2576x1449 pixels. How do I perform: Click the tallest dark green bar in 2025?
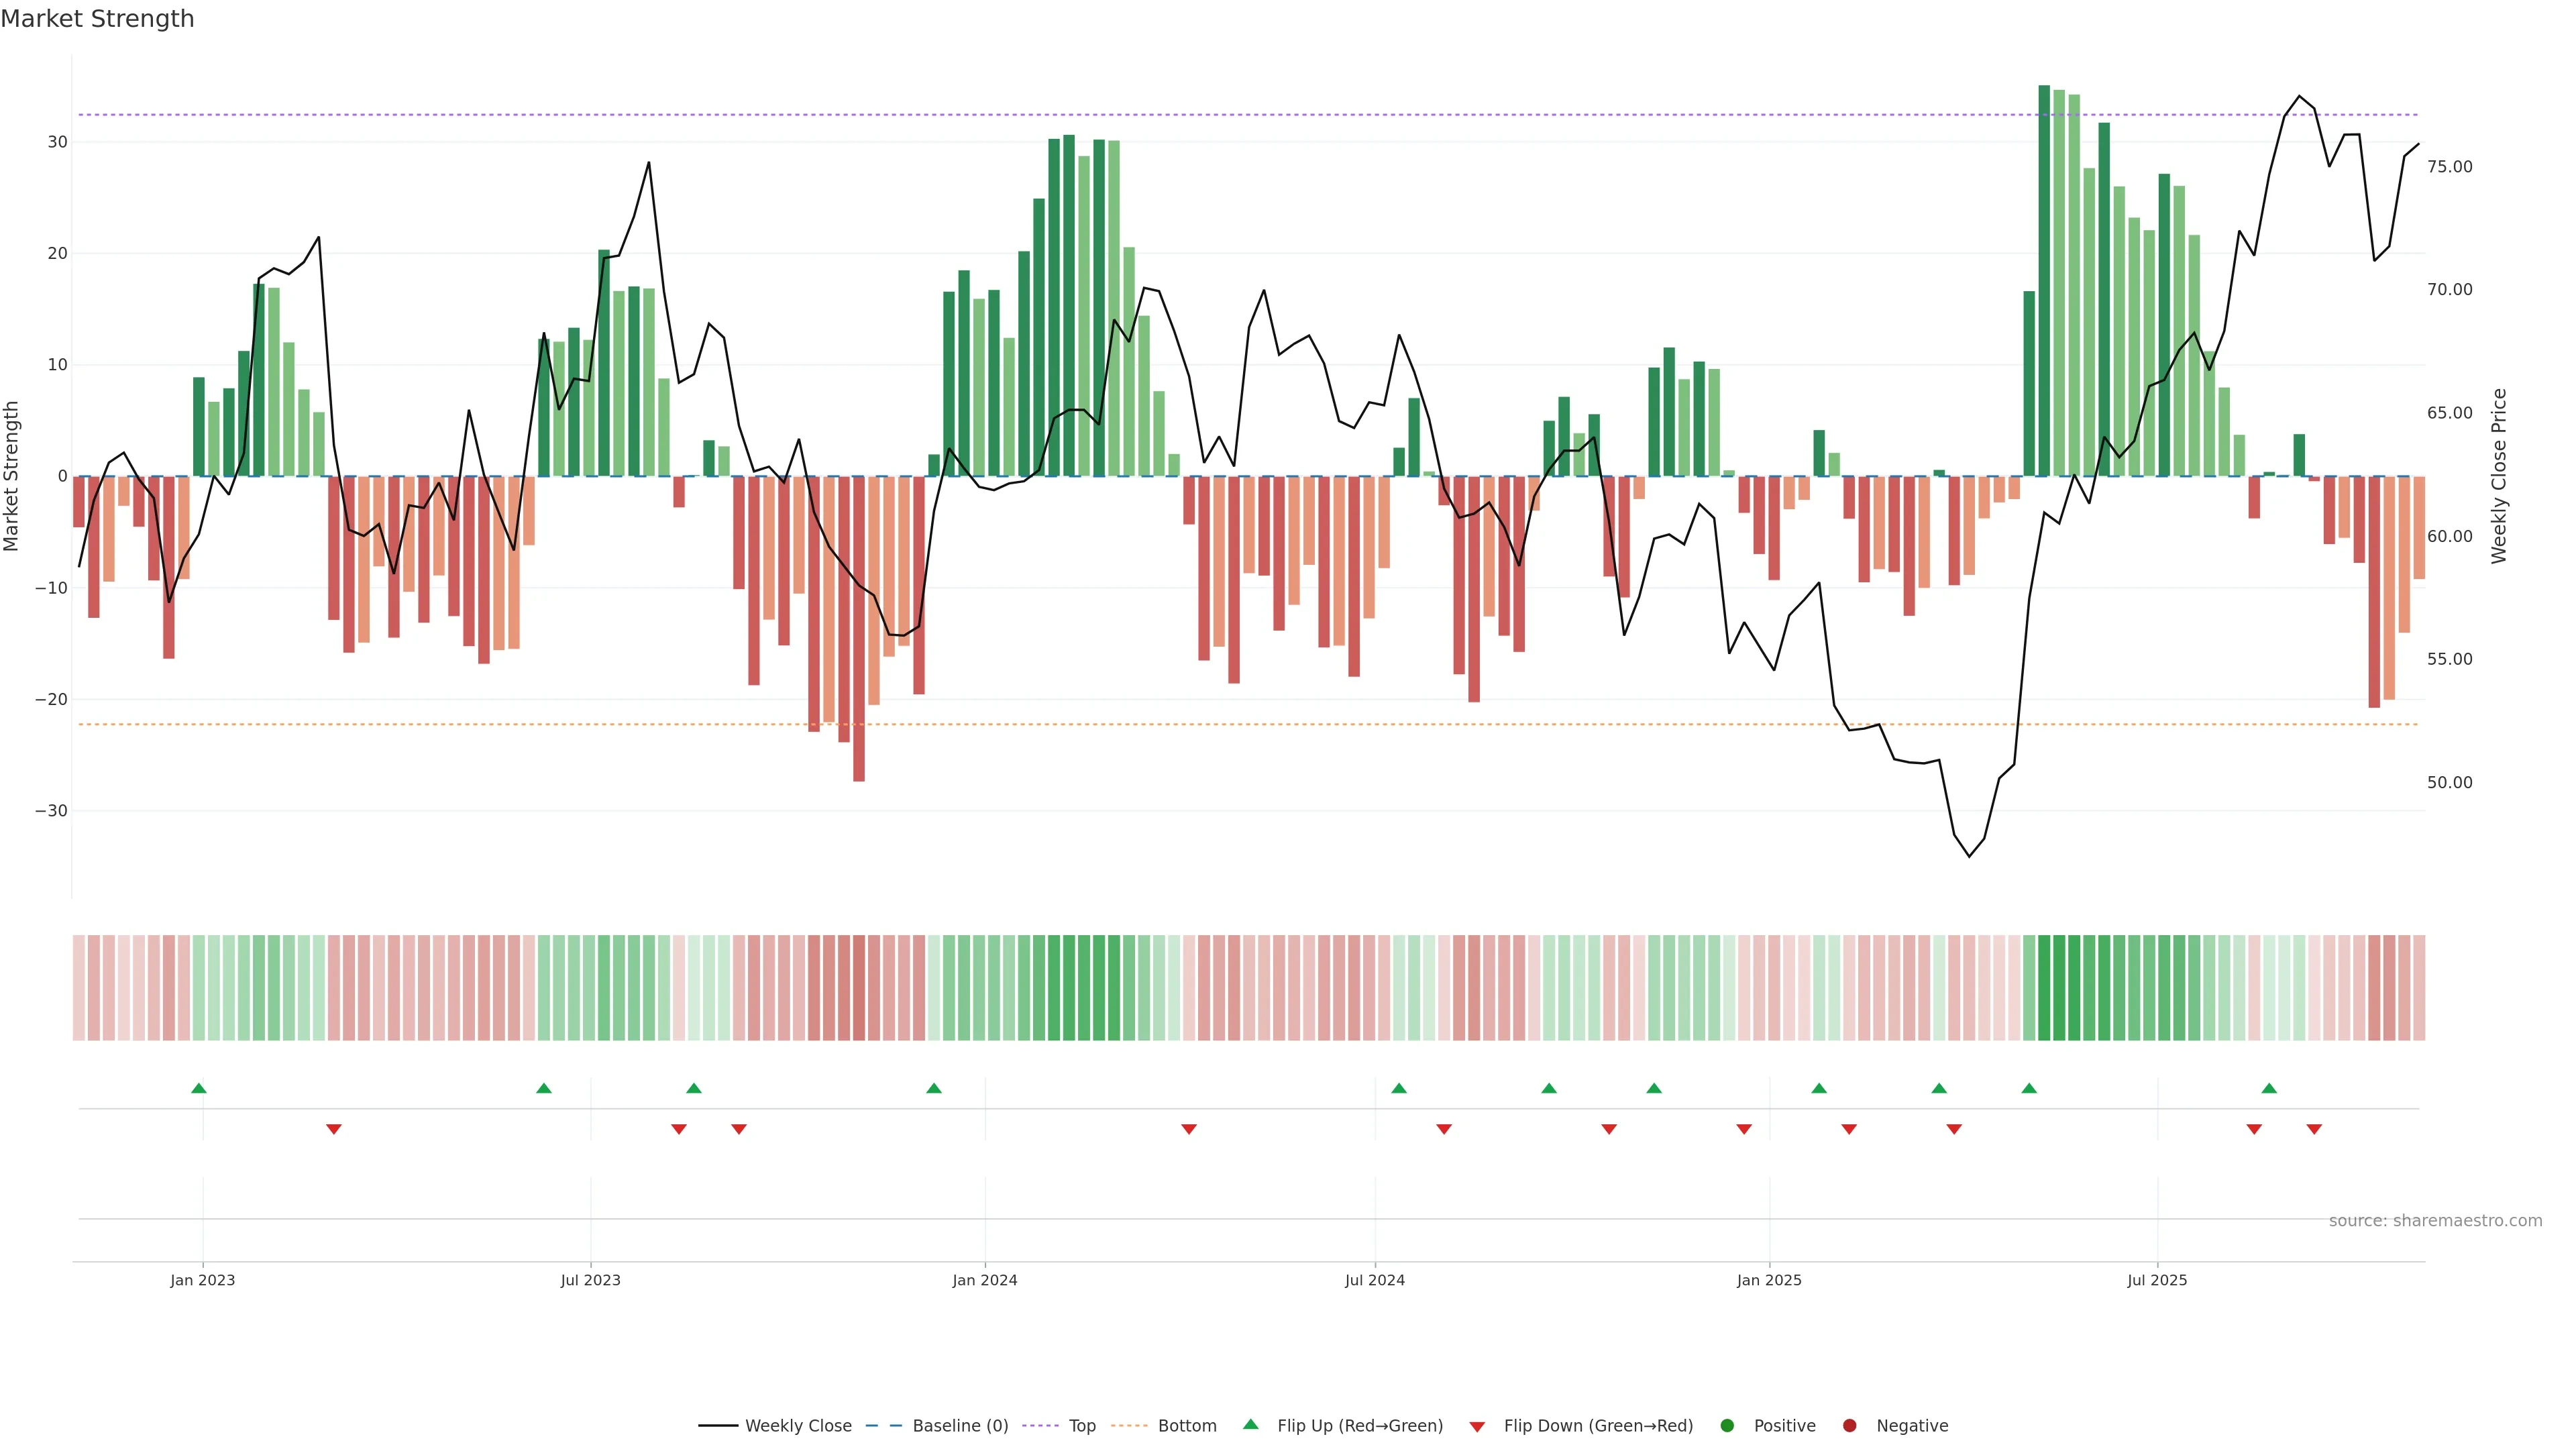2044,280
